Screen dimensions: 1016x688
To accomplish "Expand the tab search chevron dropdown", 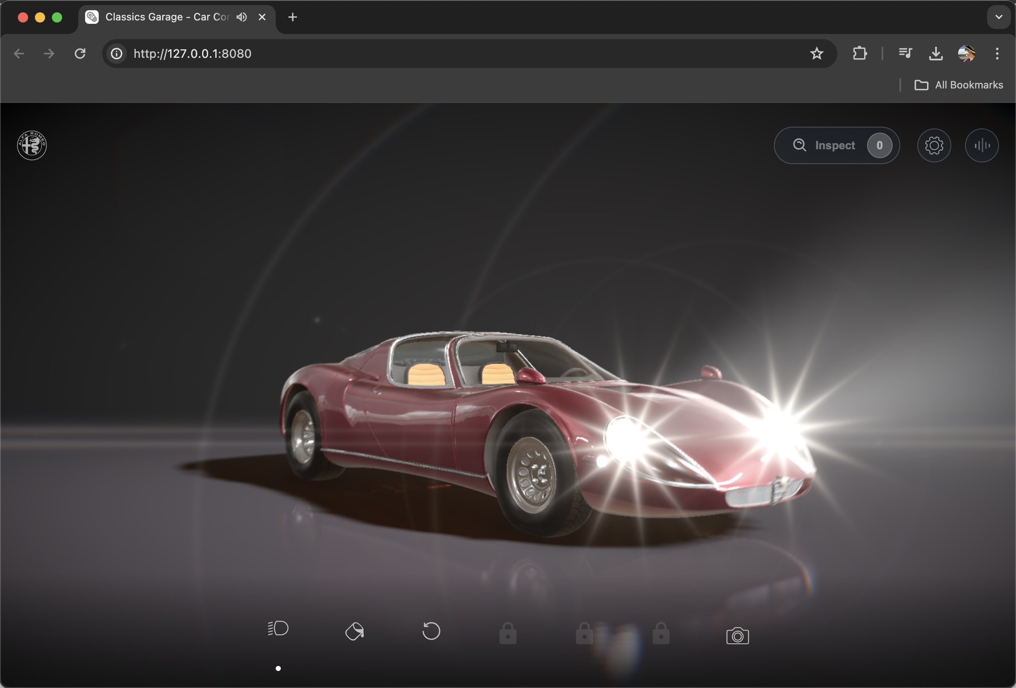I will click(999, 17).
